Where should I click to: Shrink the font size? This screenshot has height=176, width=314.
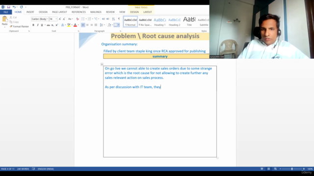click(x=64, y=19)
